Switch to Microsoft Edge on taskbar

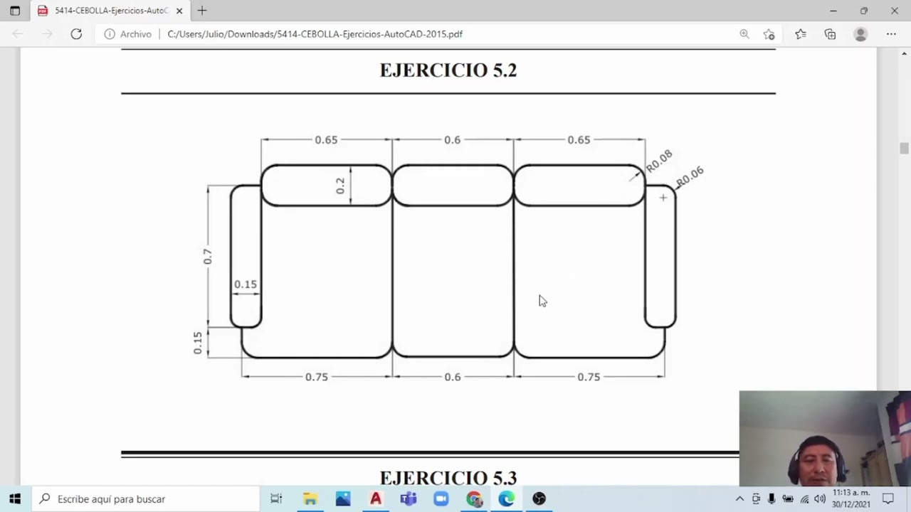click(506, 498)
